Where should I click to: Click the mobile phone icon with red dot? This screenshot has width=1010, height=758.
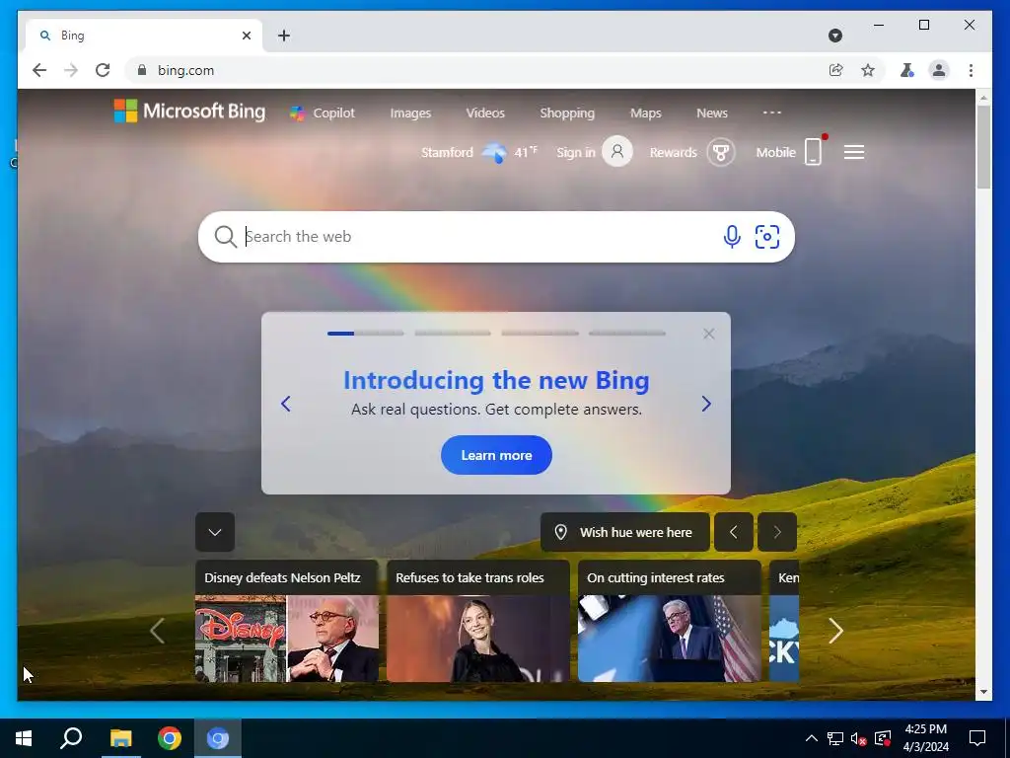tap(814, 151)
